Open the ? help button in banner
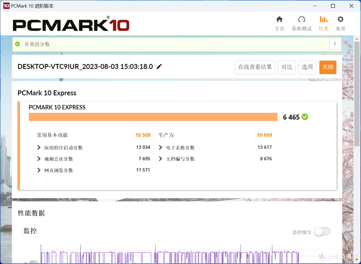 [335, 44]
